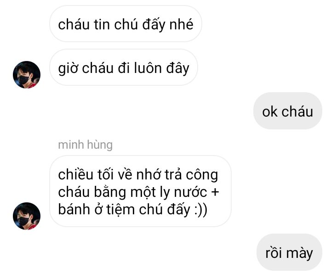Select the 'giờ cháu đi luôn đây' message bubble

click(124, 67)
